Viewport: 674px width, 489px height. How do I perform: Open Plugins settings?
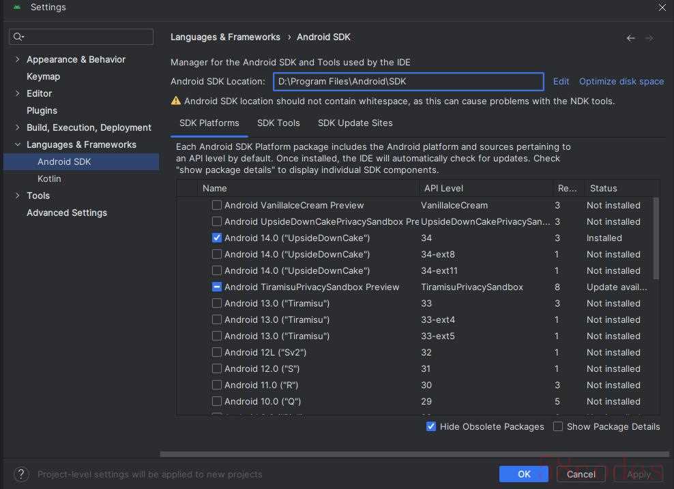42,110
